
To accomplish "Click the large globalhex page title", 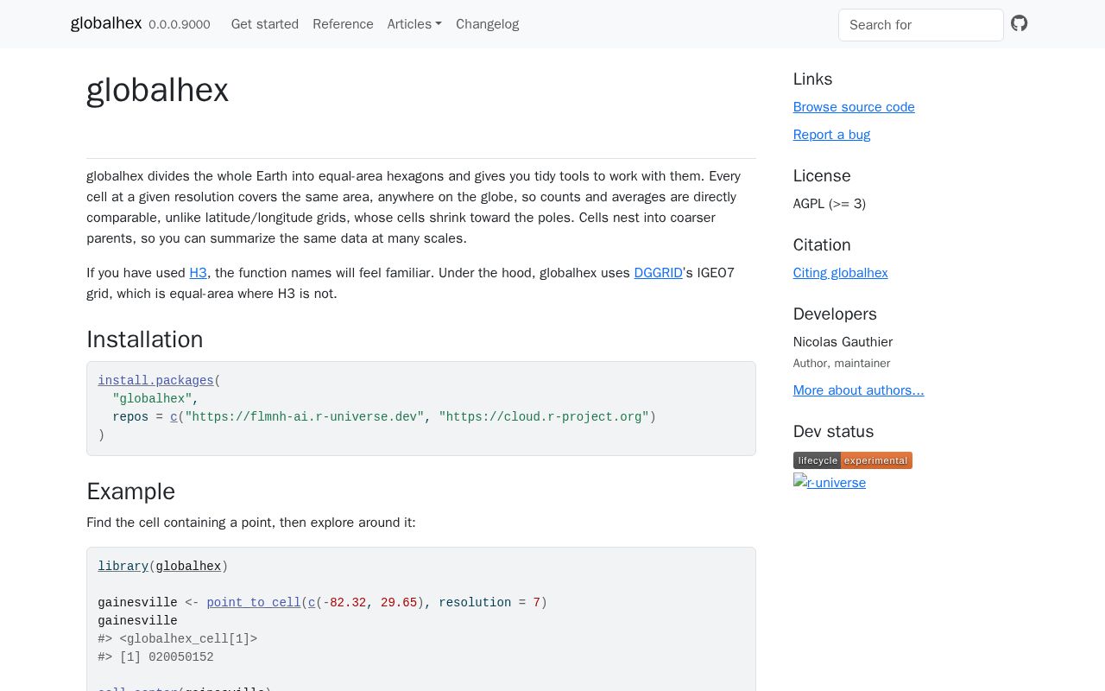I will pyautogui.click(x=157, y=91).
